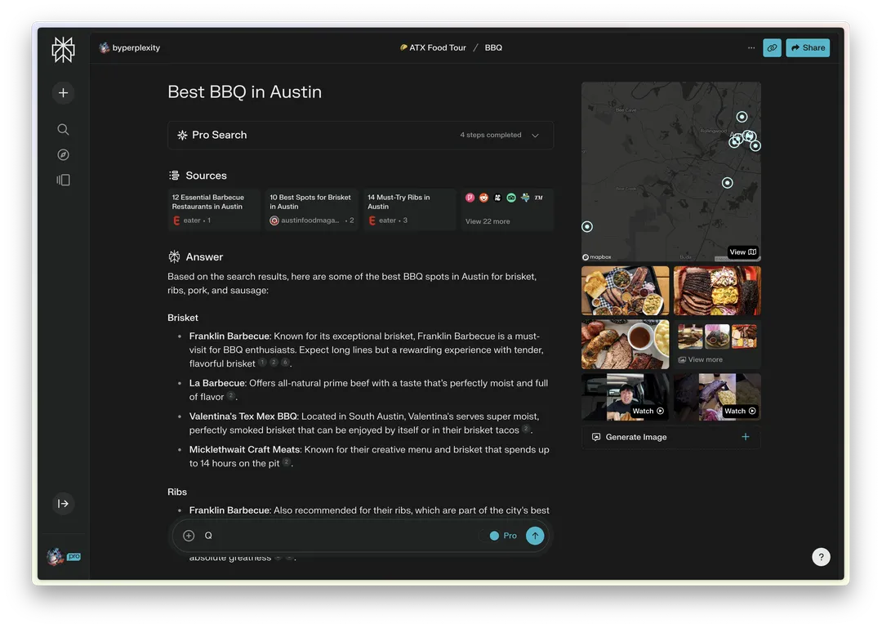Click the View map button
Screen dimensions: 882x628
coord(742,252)
